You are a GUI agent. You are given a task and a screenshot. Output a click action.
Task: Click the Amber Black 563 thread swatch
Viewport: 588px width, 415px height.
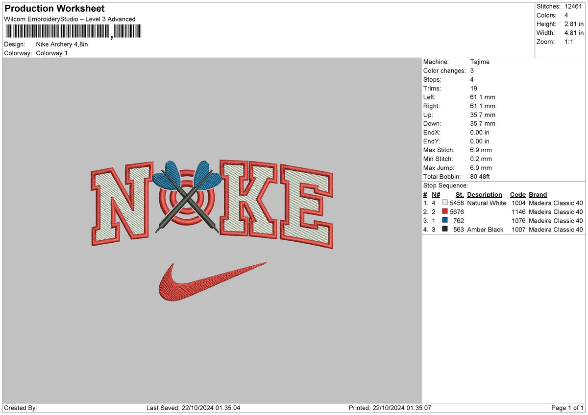pos(445,229)
